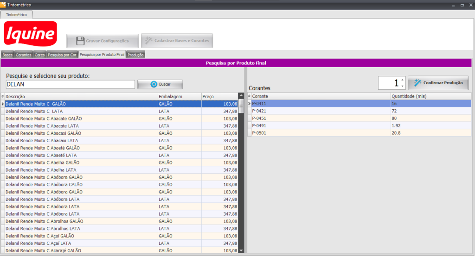The image size is (475, 256).
Task: Click the product search field containing DELAN
Action: coord(70,84)
